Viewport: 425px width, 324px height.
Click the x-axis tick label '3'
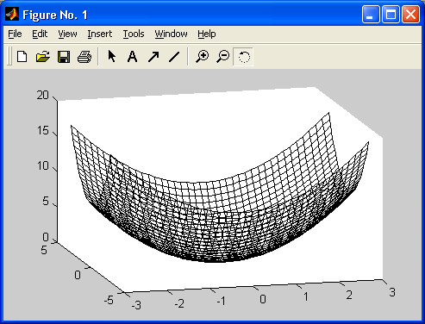pos(392,292)
